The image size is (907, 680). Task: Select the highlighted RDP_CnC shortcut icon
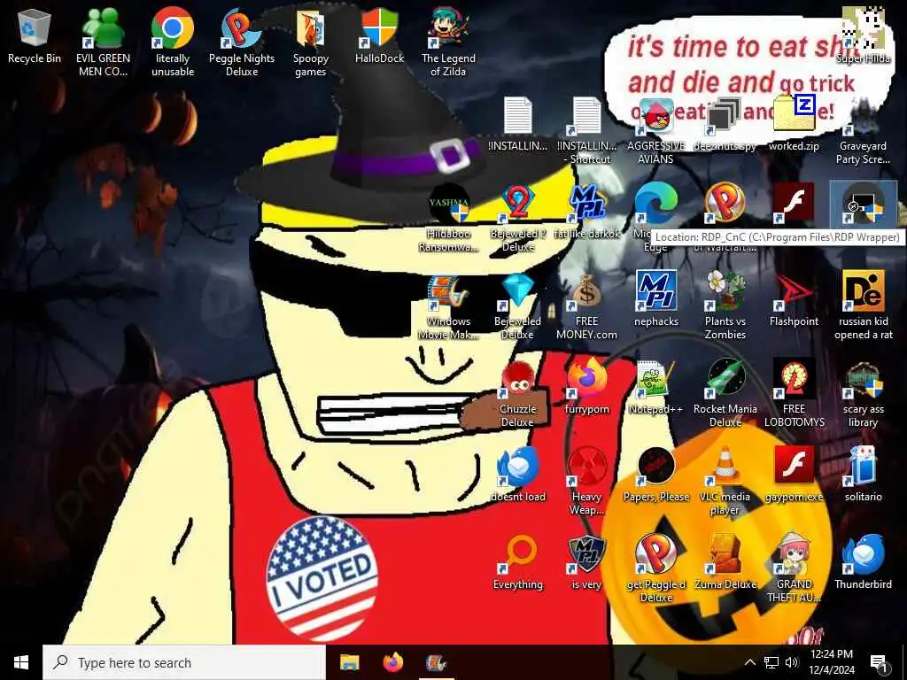click(x=863, y=204)
